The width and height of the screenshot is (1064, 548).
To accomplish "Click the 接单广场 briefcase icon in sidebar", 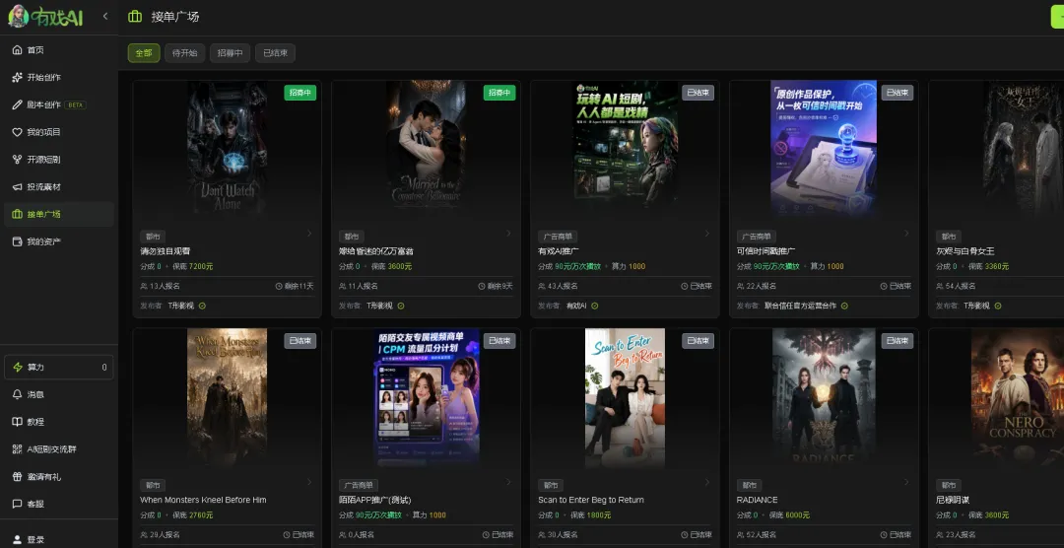I will point(17,214).
